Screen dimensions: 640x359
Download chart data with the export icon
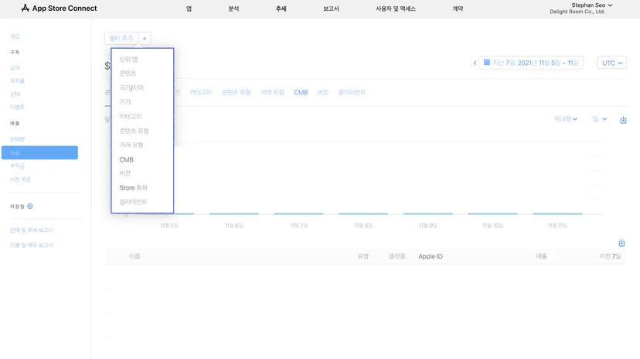point(623,120)
